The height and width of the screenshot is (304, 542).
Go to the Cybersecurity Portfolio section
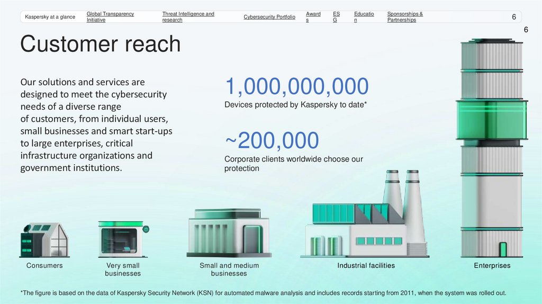(269, 17)
